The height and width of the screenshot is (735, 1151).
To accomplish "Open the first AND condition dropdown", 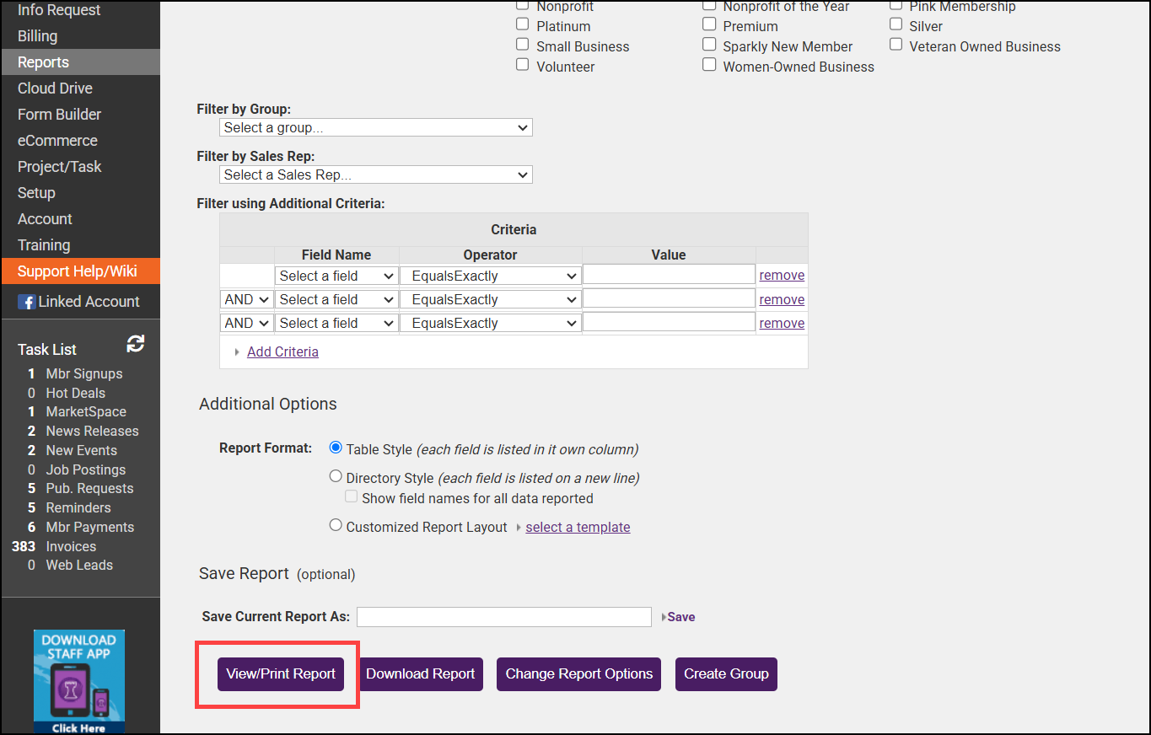I will (246, 299).
